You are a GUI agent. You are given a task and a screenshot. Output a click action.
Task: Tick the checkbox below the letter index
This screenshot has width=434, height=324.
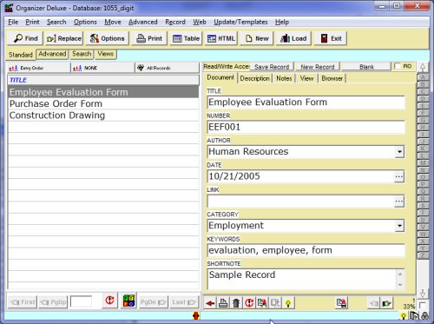click(423, 305)
